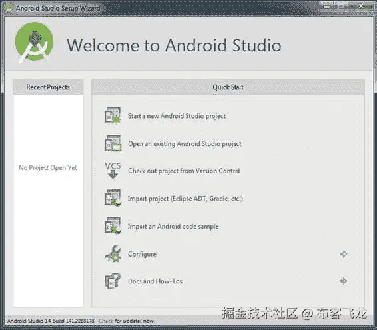Screen dimensions: 377x330
Task: Click the Import code sample icon
Action: tap(113, 226)
